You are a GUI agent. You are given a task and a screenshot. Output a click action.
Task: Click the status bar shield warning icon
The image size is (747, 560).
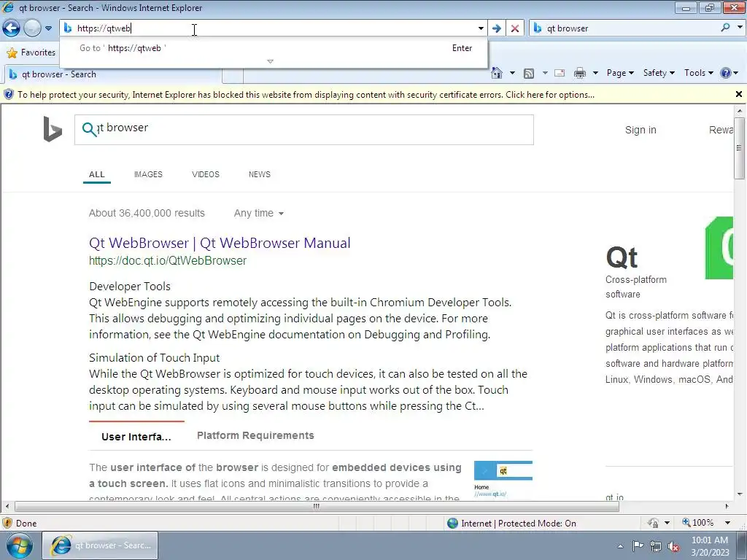[7, 523]
